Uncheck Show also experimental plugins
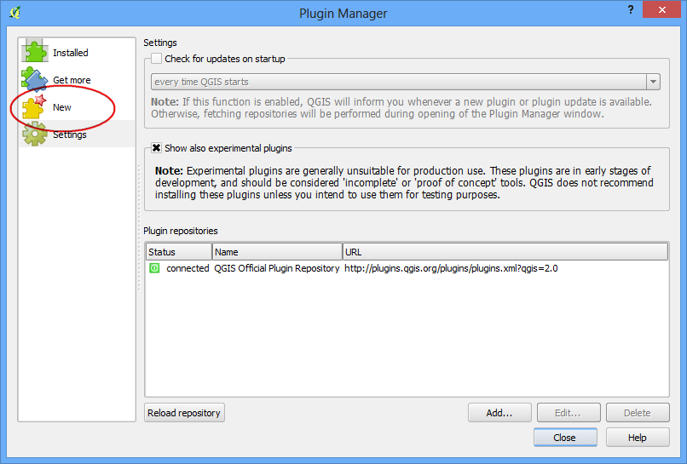This screenshot has height=464, width=687. [157, 148]
